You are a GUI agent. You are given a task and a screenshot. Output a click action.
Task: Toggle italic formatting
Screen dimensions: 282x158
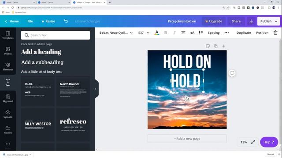[174, 32]
